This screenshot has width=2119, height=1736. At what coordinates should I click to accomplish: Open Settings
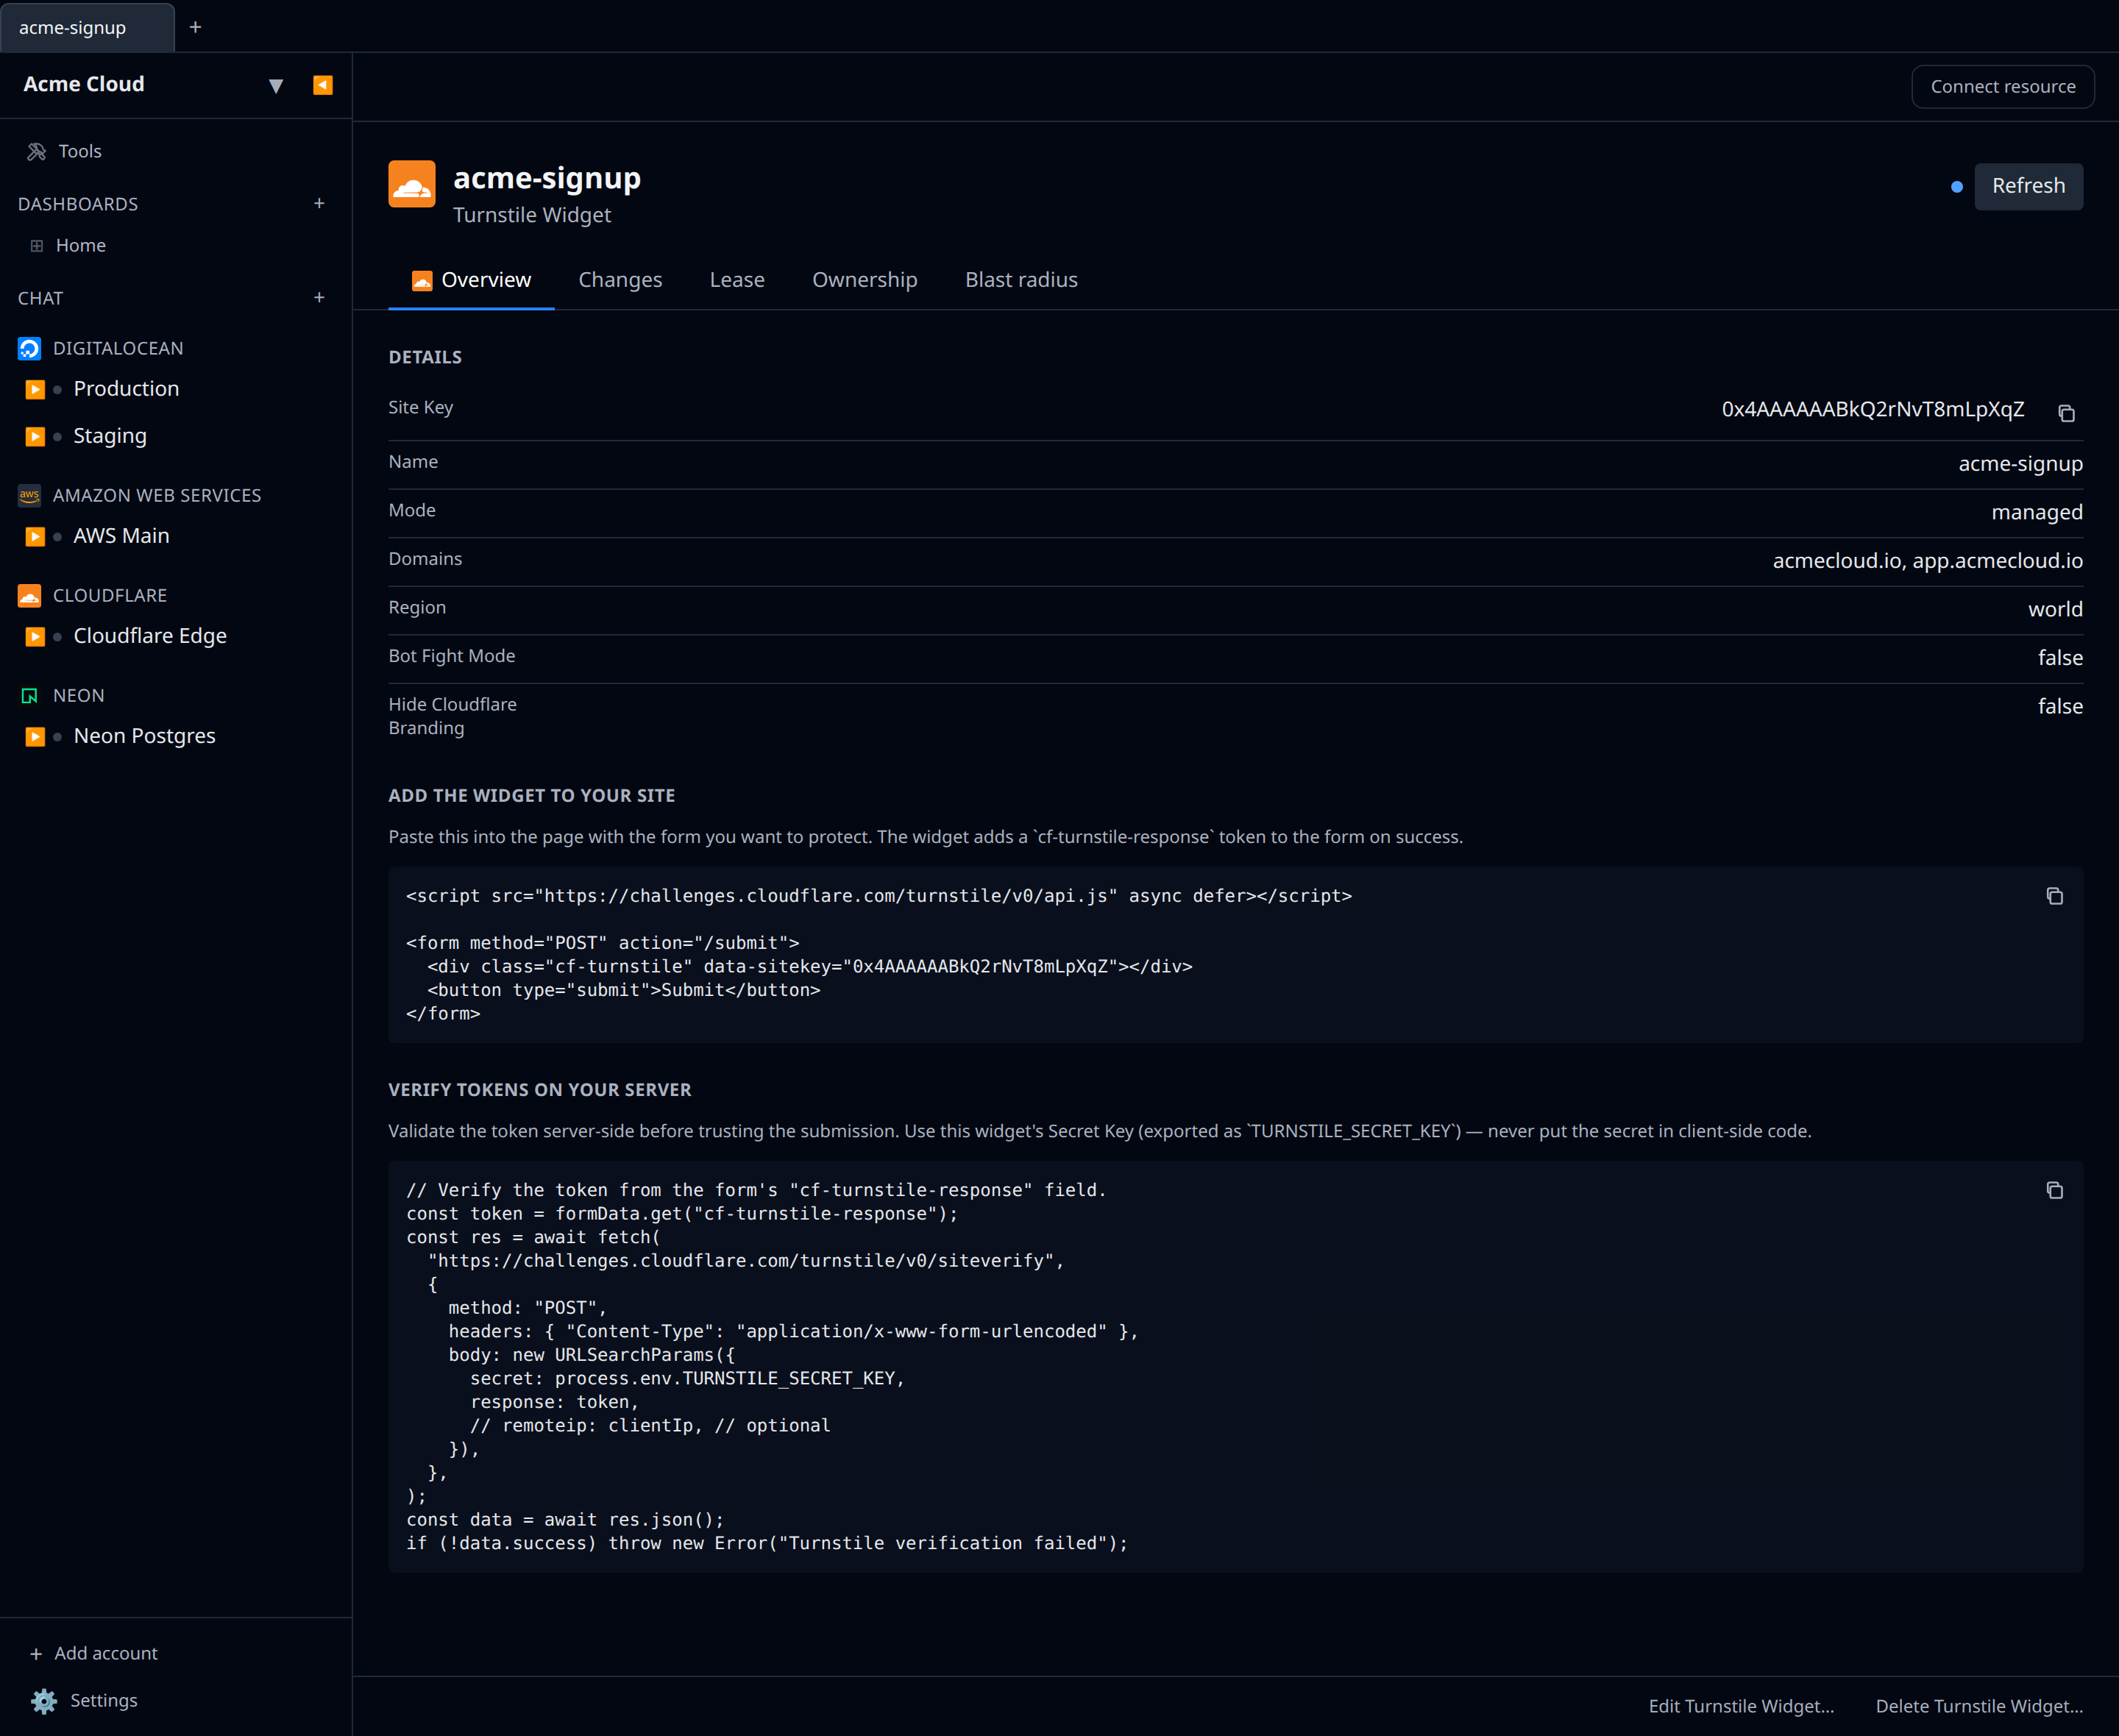click(x=84, y=1700)
